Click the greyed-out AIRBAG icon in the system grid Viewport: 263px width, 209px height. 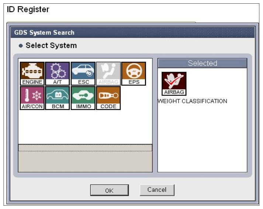(108, 74)
